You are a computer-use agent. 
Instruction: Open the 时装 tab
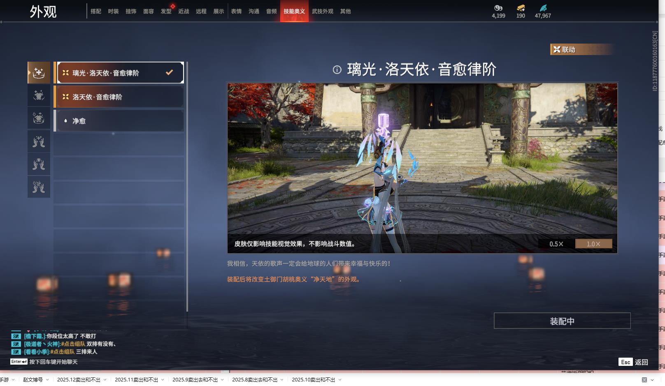(x=114, y=12)
